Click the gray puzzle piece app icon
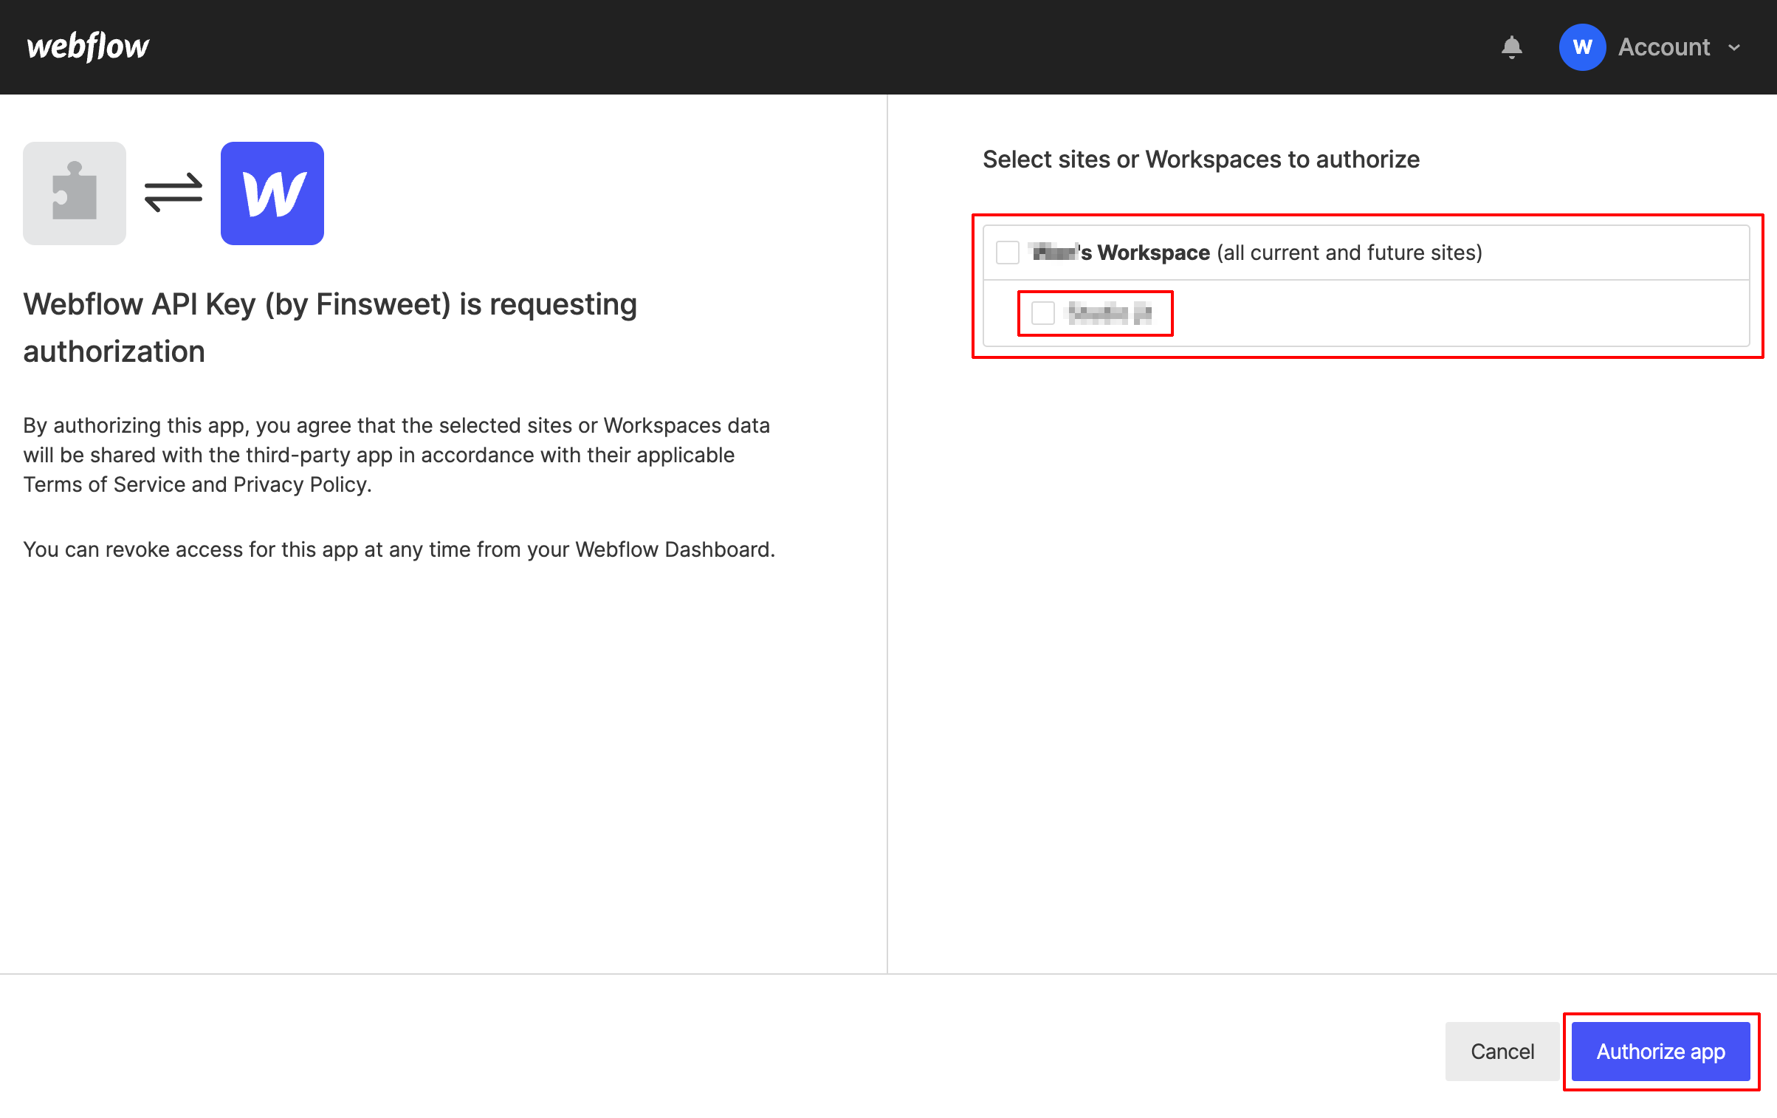Screen dimensions: 1777x1118 click(75, 193)
